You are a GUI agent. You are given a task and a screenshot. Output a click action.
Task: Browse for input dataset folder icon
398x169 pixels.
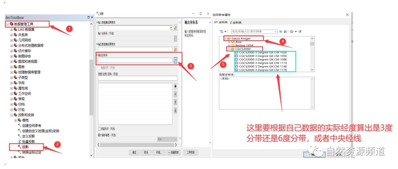[x=175, y=28]
